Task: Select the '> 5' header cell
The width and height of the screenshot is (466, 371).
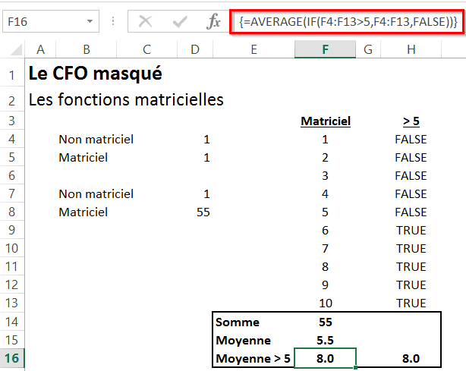Action: (x=411, y=121)
